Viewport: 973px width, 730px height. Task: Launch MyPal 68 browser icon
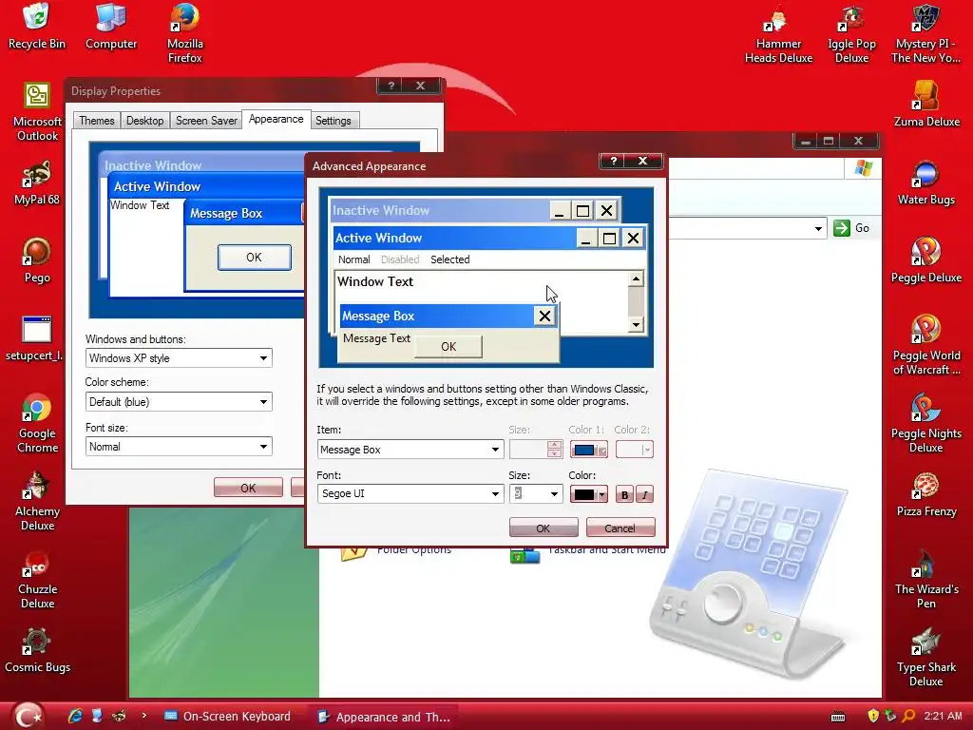click(37, 183)
